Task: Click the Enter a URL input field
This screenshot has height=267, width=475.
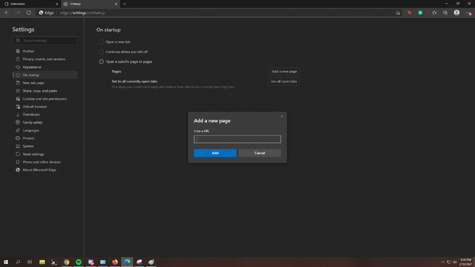Action: click(237, 139)
